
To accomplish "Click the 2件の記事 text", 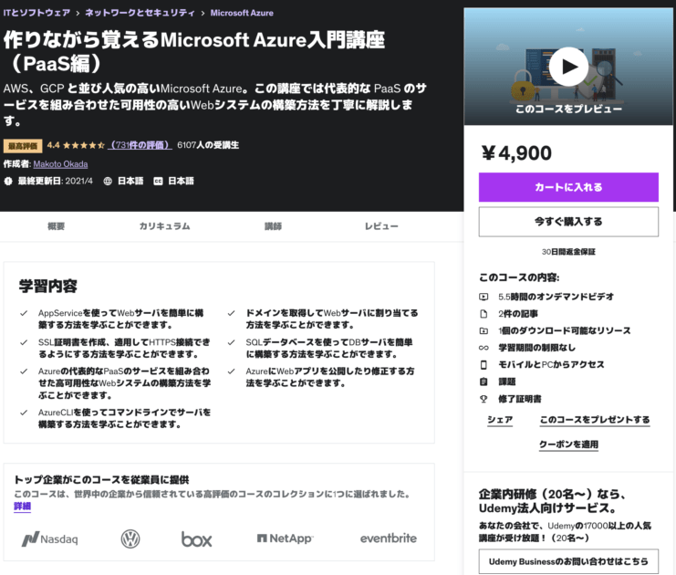I will [x=518, y=314].
